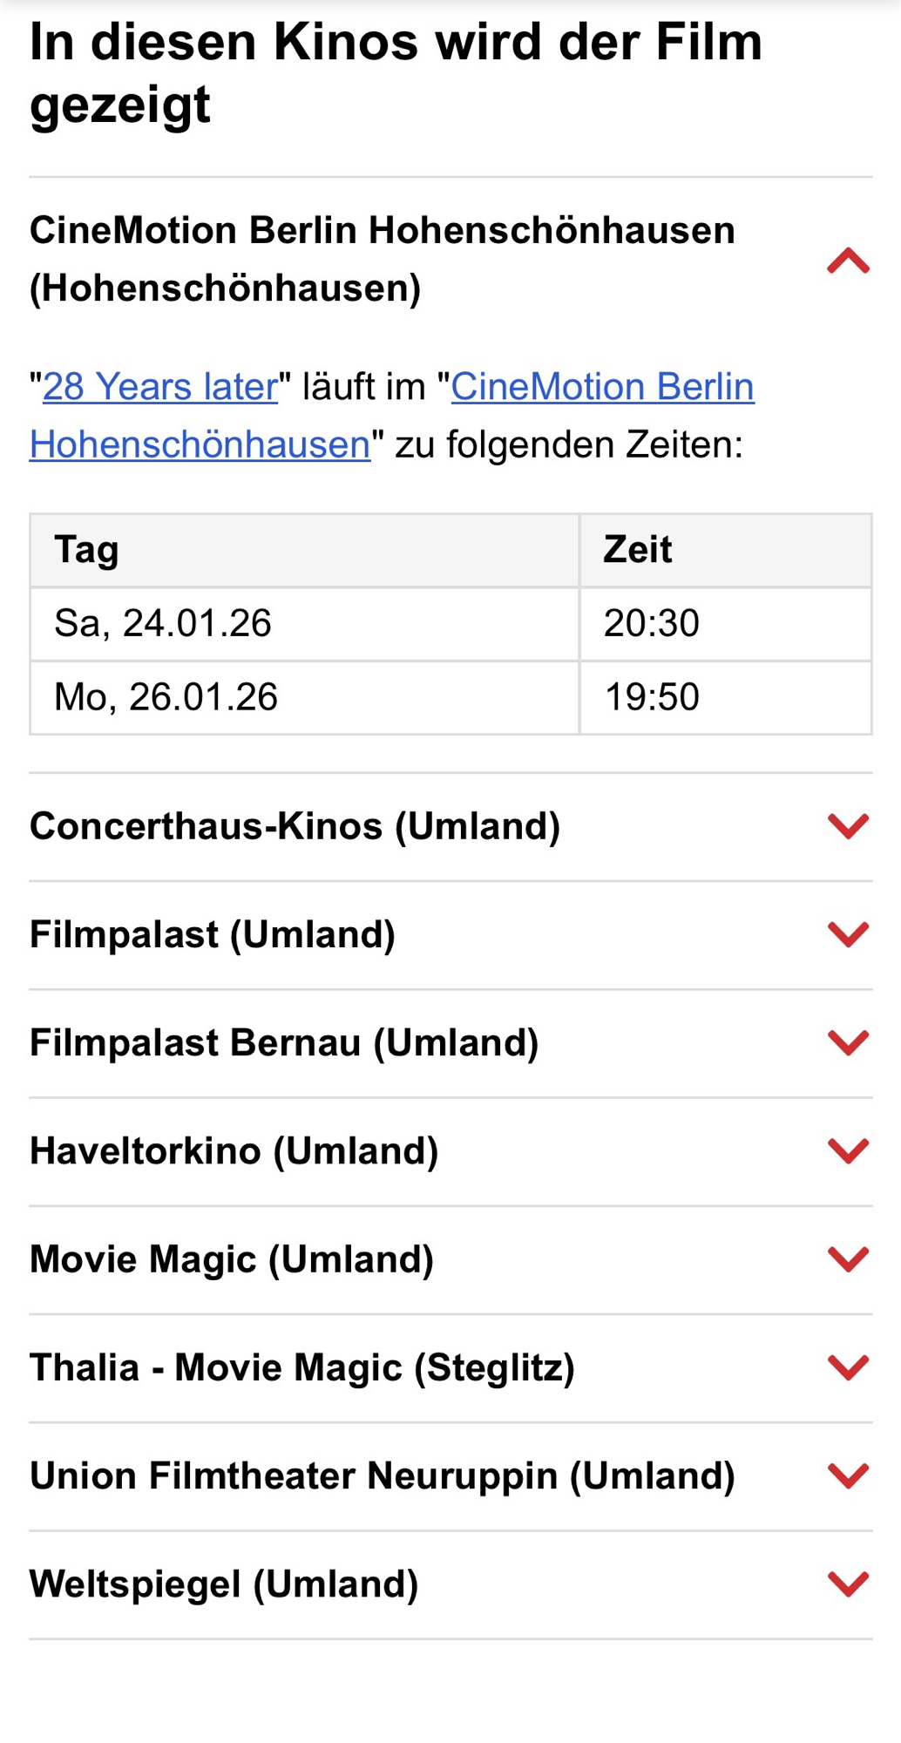
Task: Select the Concerthaus-Kinos (Umland) heading
Action: (x=295, y=826)
